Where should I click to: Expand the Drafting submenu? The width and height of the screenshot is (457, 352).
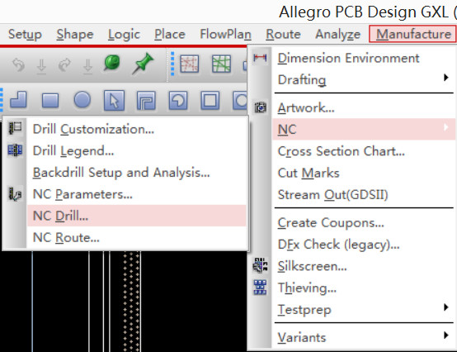tap(364, 79)
